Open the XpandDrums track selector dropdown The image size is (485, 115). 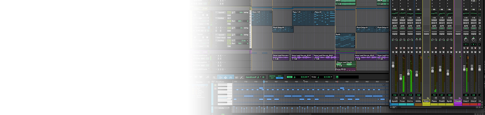(x=256, y=77)
